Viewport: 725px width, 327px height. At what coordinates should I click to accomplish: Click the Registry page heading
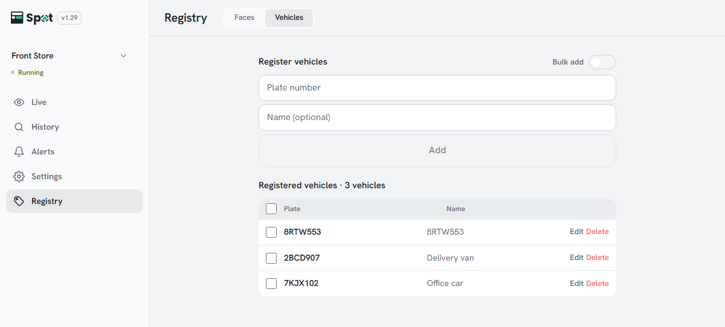click(185, 18)
